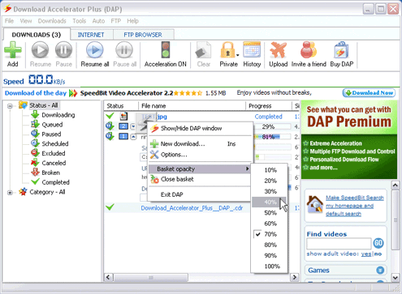Choose Options... from context menu
The image size is (402, 294).
(199, 155)
